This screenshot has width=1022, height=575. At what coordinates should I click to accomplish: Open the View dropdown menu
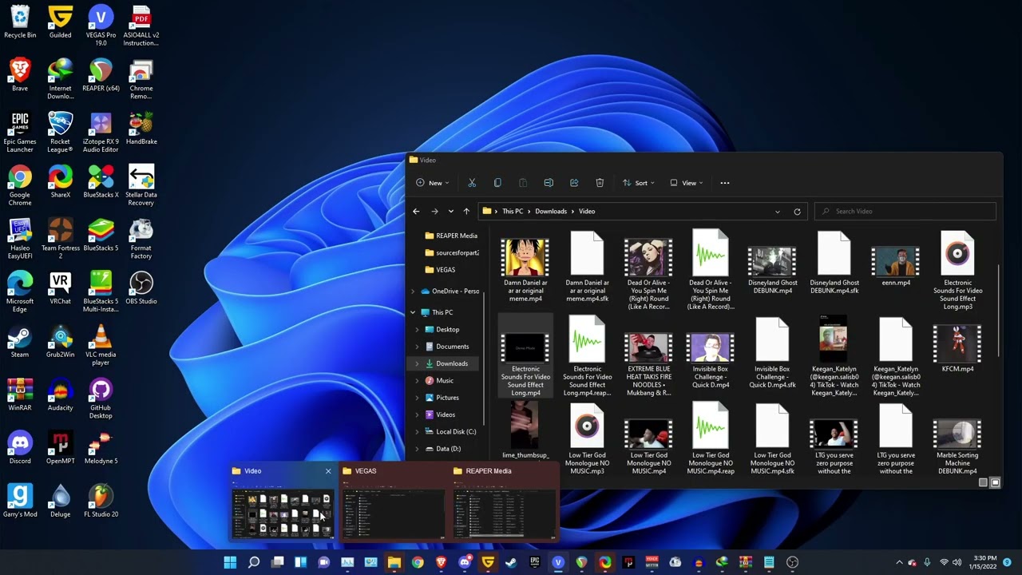click(x=687, y=183)
